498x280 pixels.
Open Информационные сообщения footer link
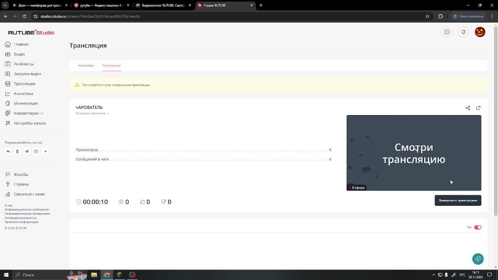pyautogui.click(x=26, y=210)
